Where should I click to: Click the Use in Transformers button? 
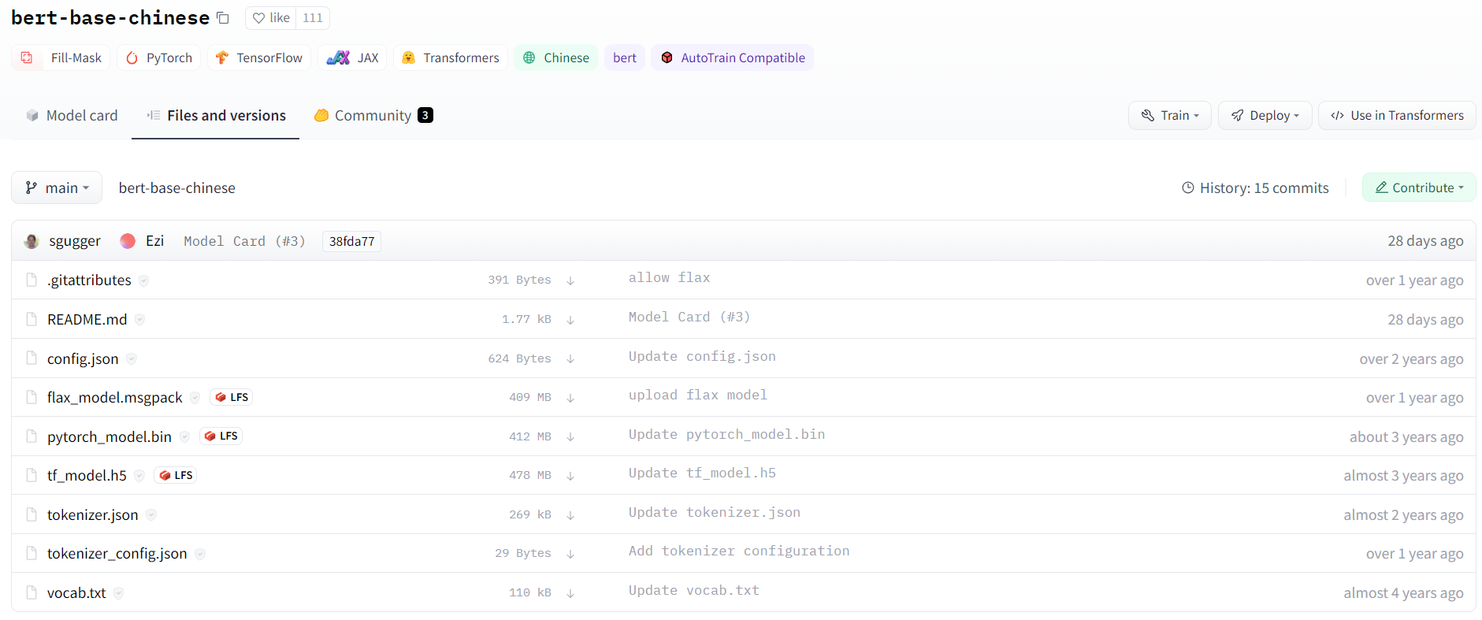point(1397,116)
